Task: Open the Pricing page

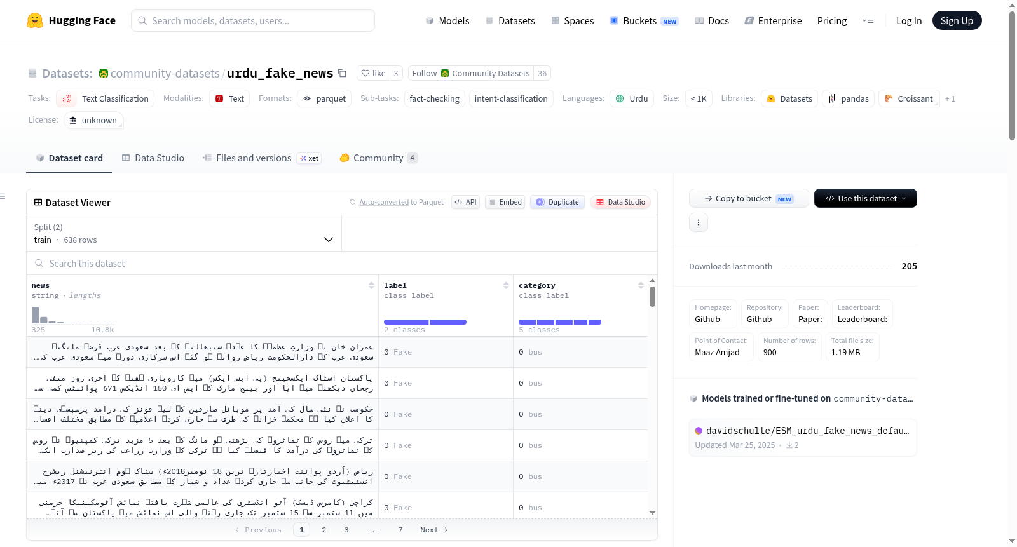Action: click(832, 20)
